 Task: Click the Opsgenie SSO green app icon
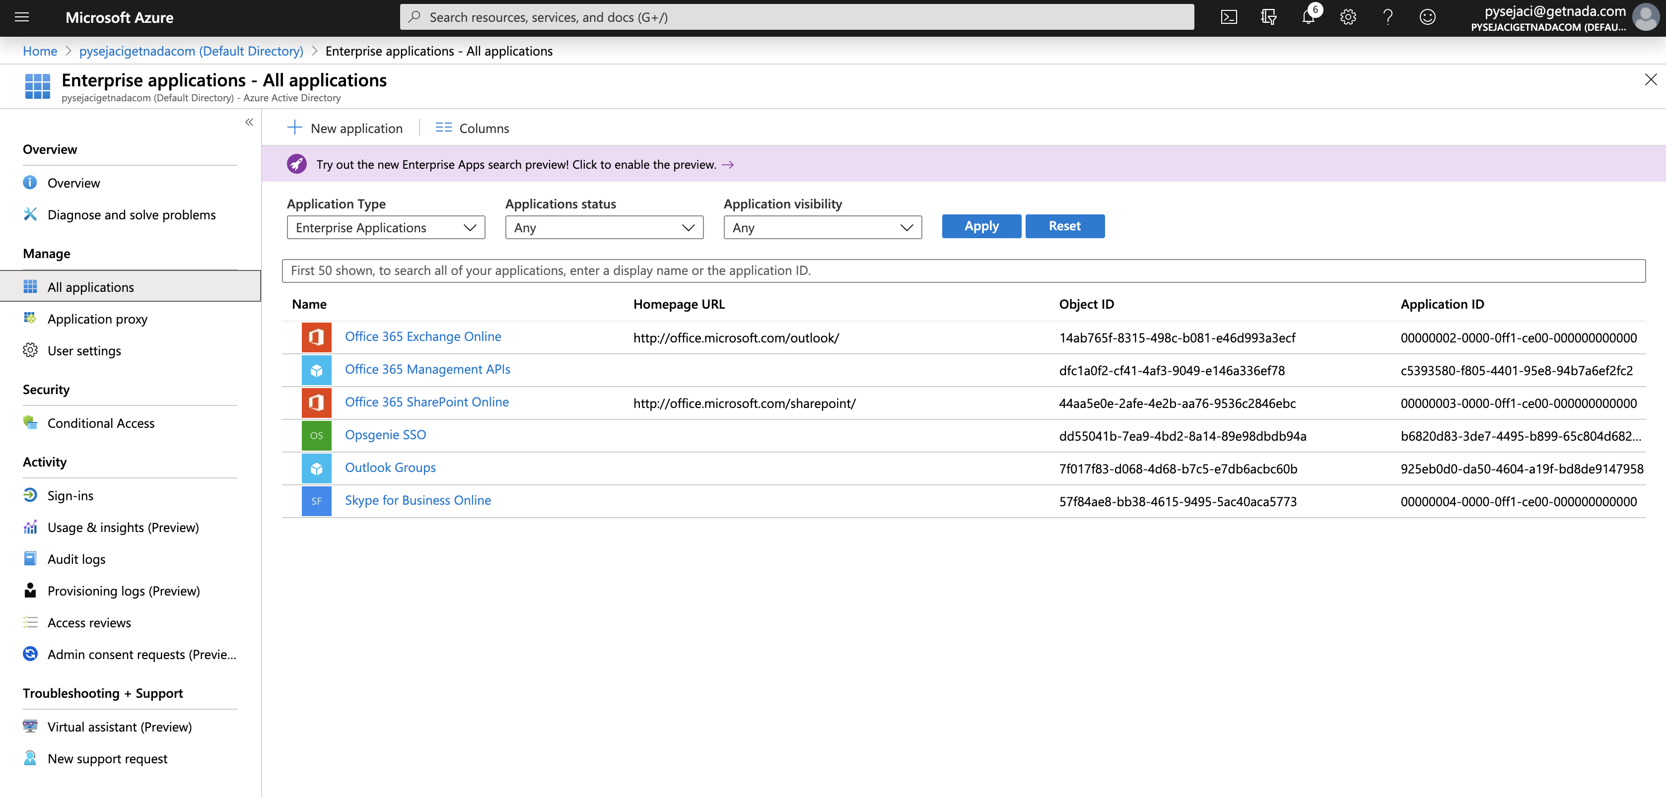316,435
